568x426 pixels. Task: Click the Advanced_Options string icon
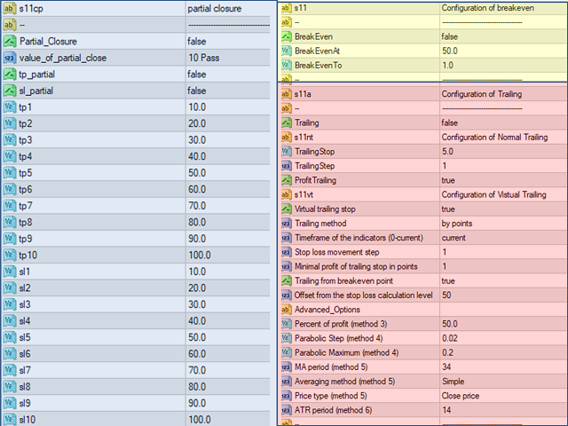[287, 310]
